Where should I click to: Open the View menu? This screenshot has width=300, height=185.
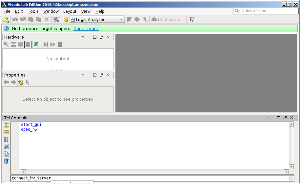tap(86, 11)
